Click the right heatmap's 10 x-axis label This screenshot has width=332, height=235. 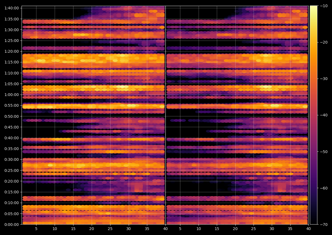[x=199, y=229]
